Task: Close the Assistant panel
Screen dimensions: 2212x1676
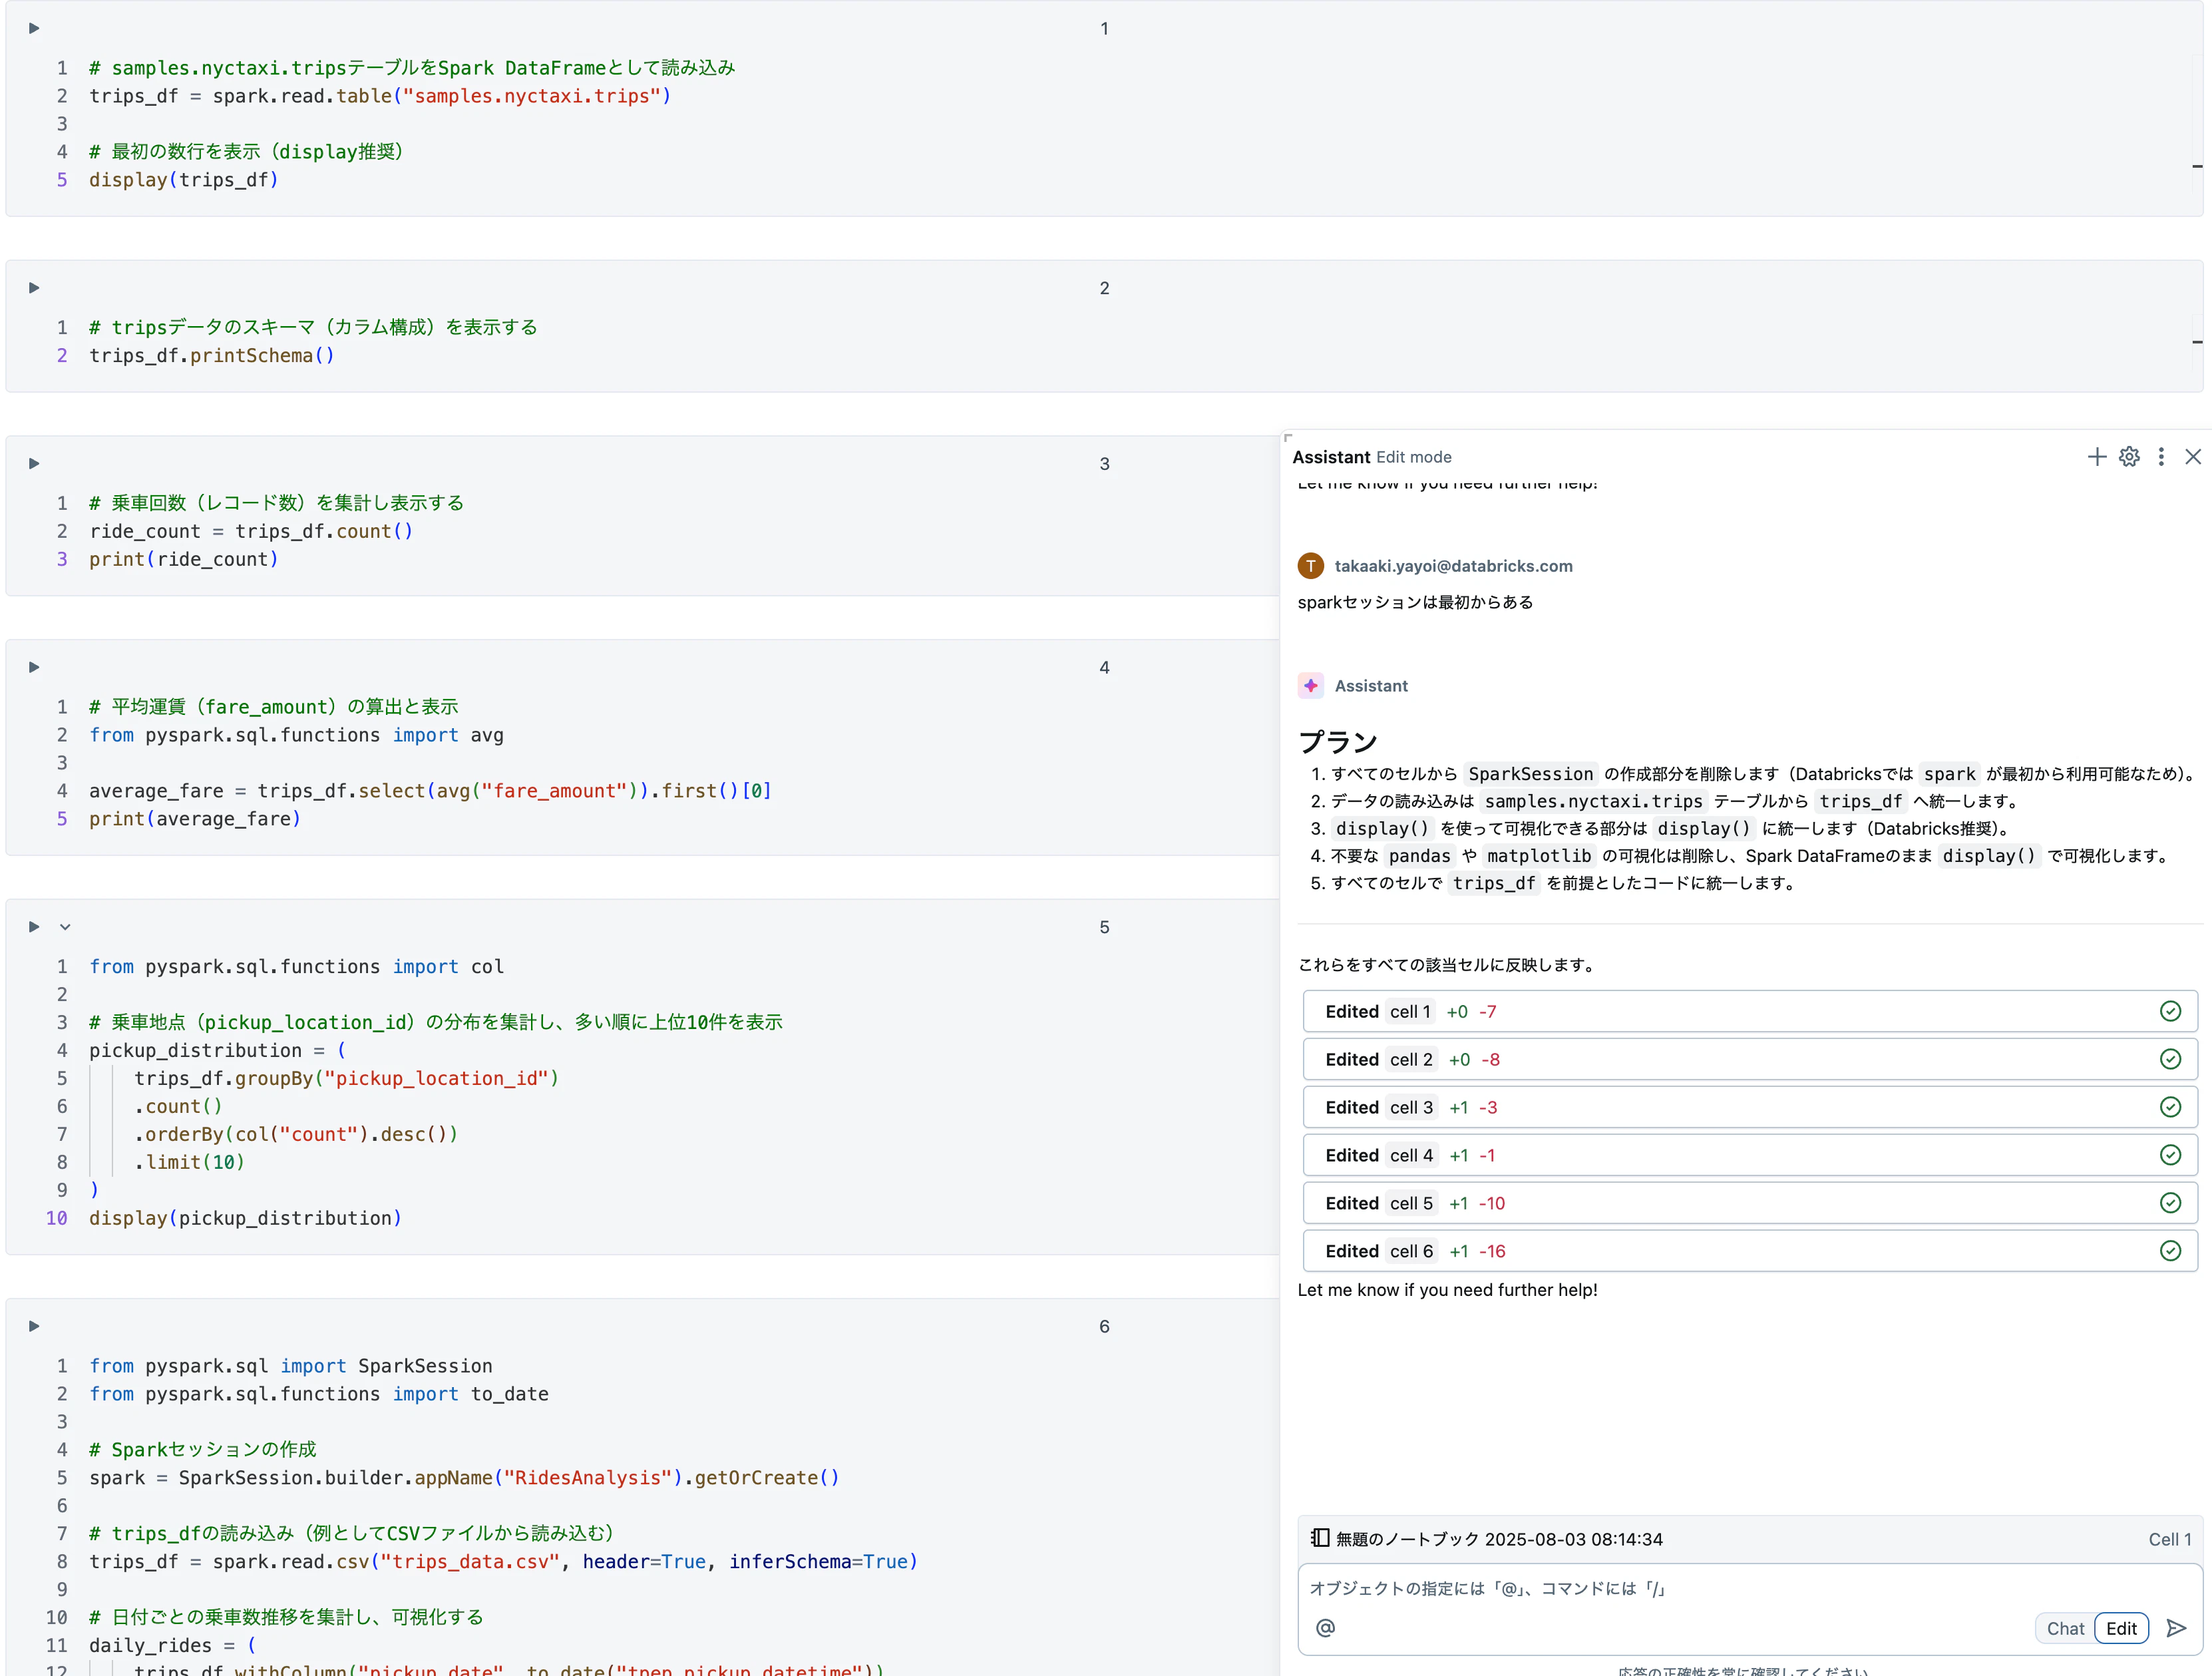Action: (x=2193, y=457)
